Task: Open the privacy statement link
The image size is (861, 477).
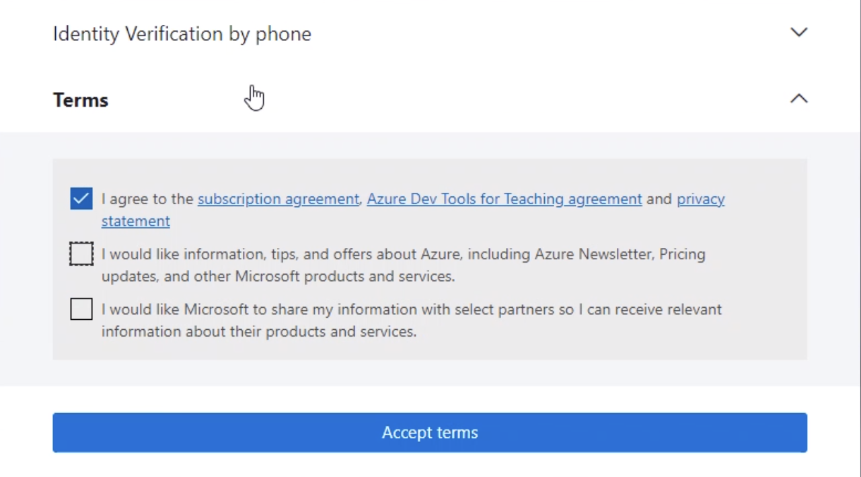Action: pyautogui.click(x=700, y=199)
